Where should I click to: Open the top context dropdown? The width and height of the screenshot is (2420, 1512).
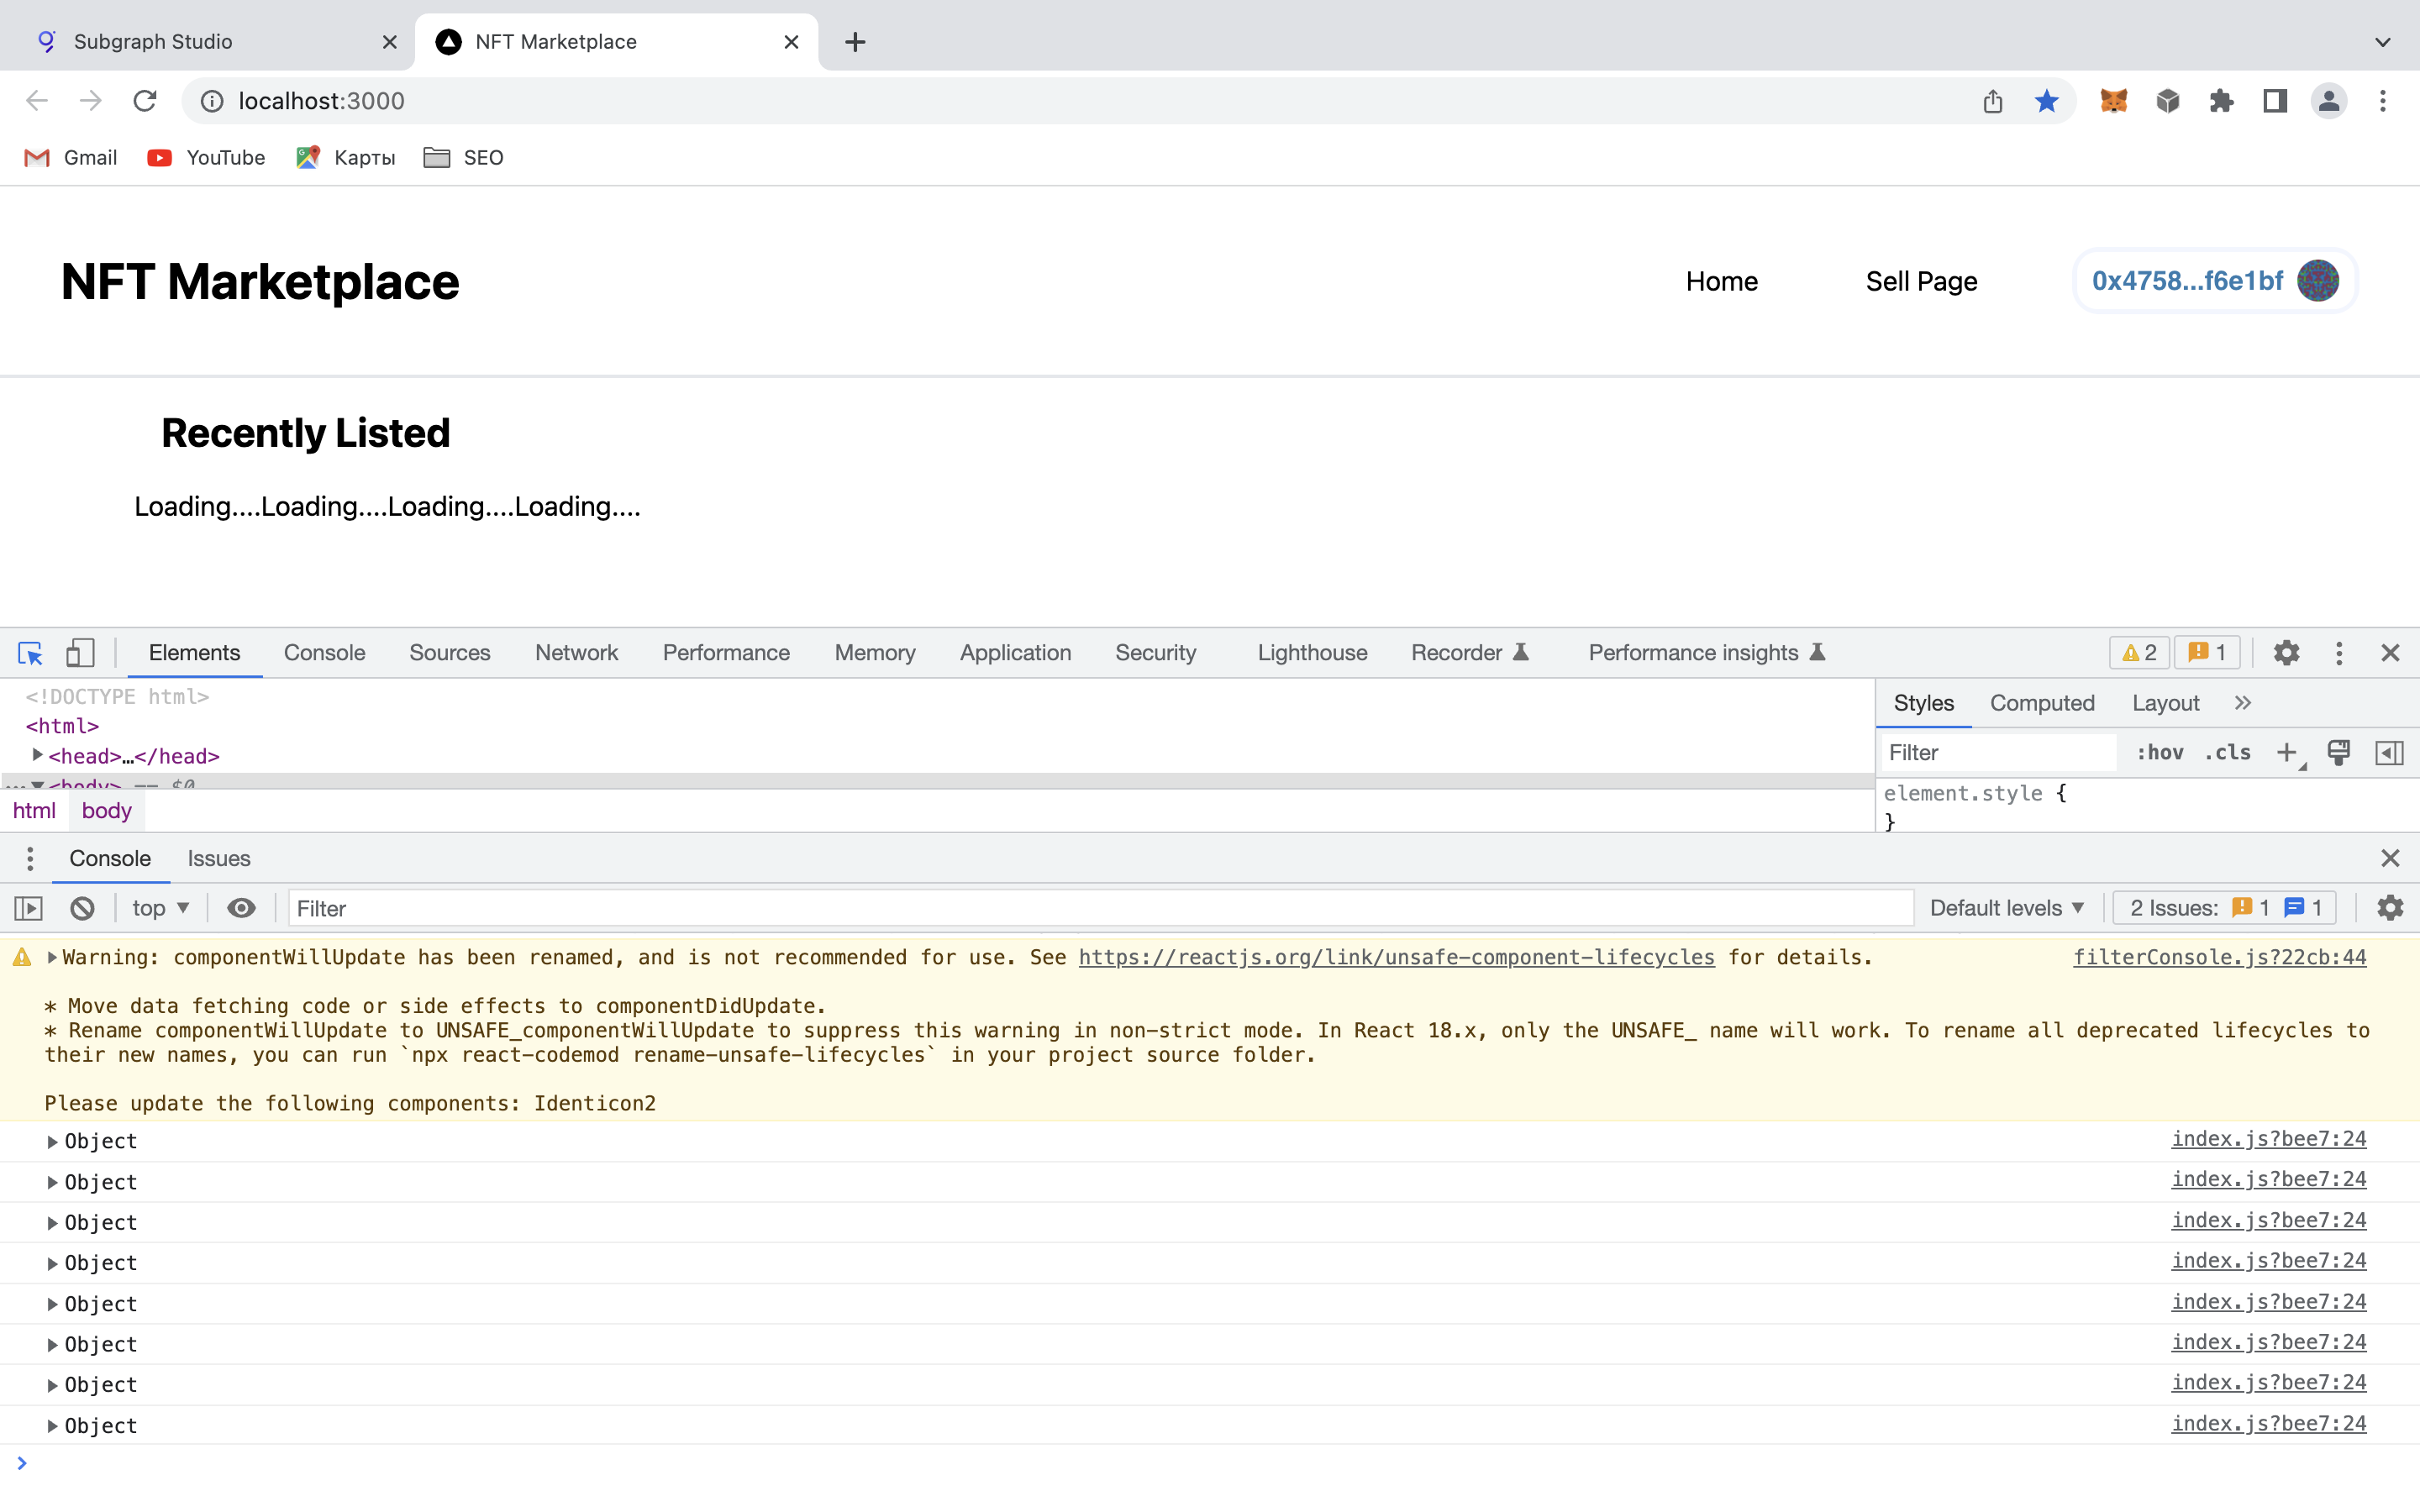(160, 908)
